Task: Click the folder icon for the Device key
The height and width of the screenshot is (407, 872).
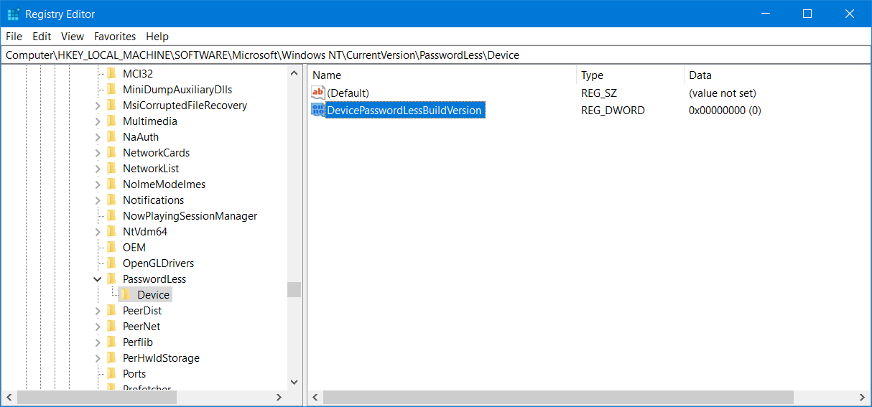Action: click(126, 295)
